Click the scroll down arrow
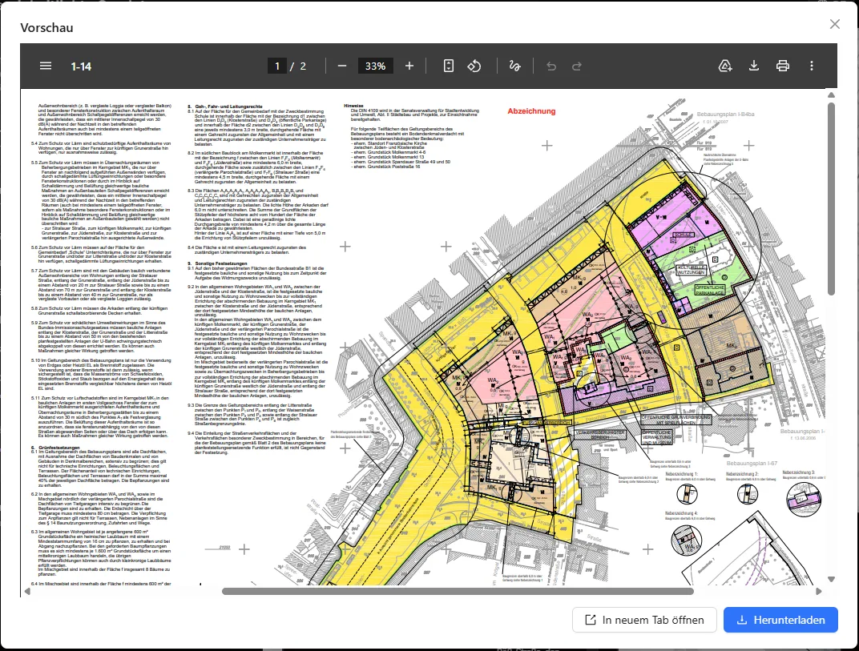Image resolution: width=859 pixels, height=651 pixels. point(830,579)
